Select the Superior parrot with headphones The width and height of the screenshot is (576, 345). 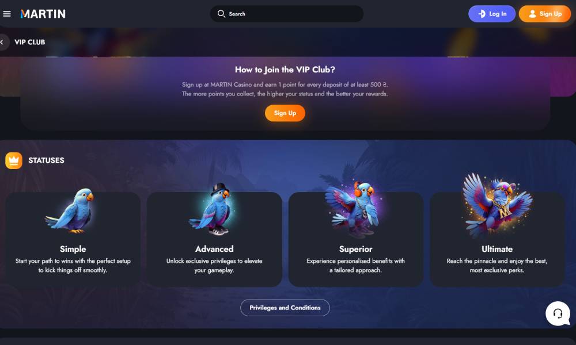[354, 209]
